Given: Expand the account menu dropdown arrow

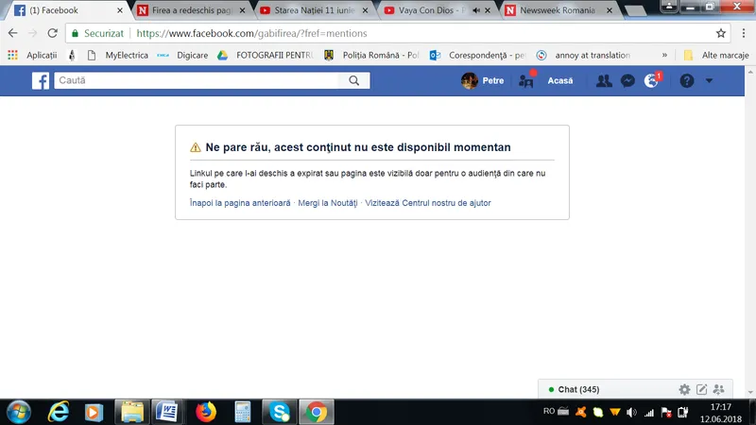Looking at the screenshot, I should pyautogui.click(x=711, y=81).
